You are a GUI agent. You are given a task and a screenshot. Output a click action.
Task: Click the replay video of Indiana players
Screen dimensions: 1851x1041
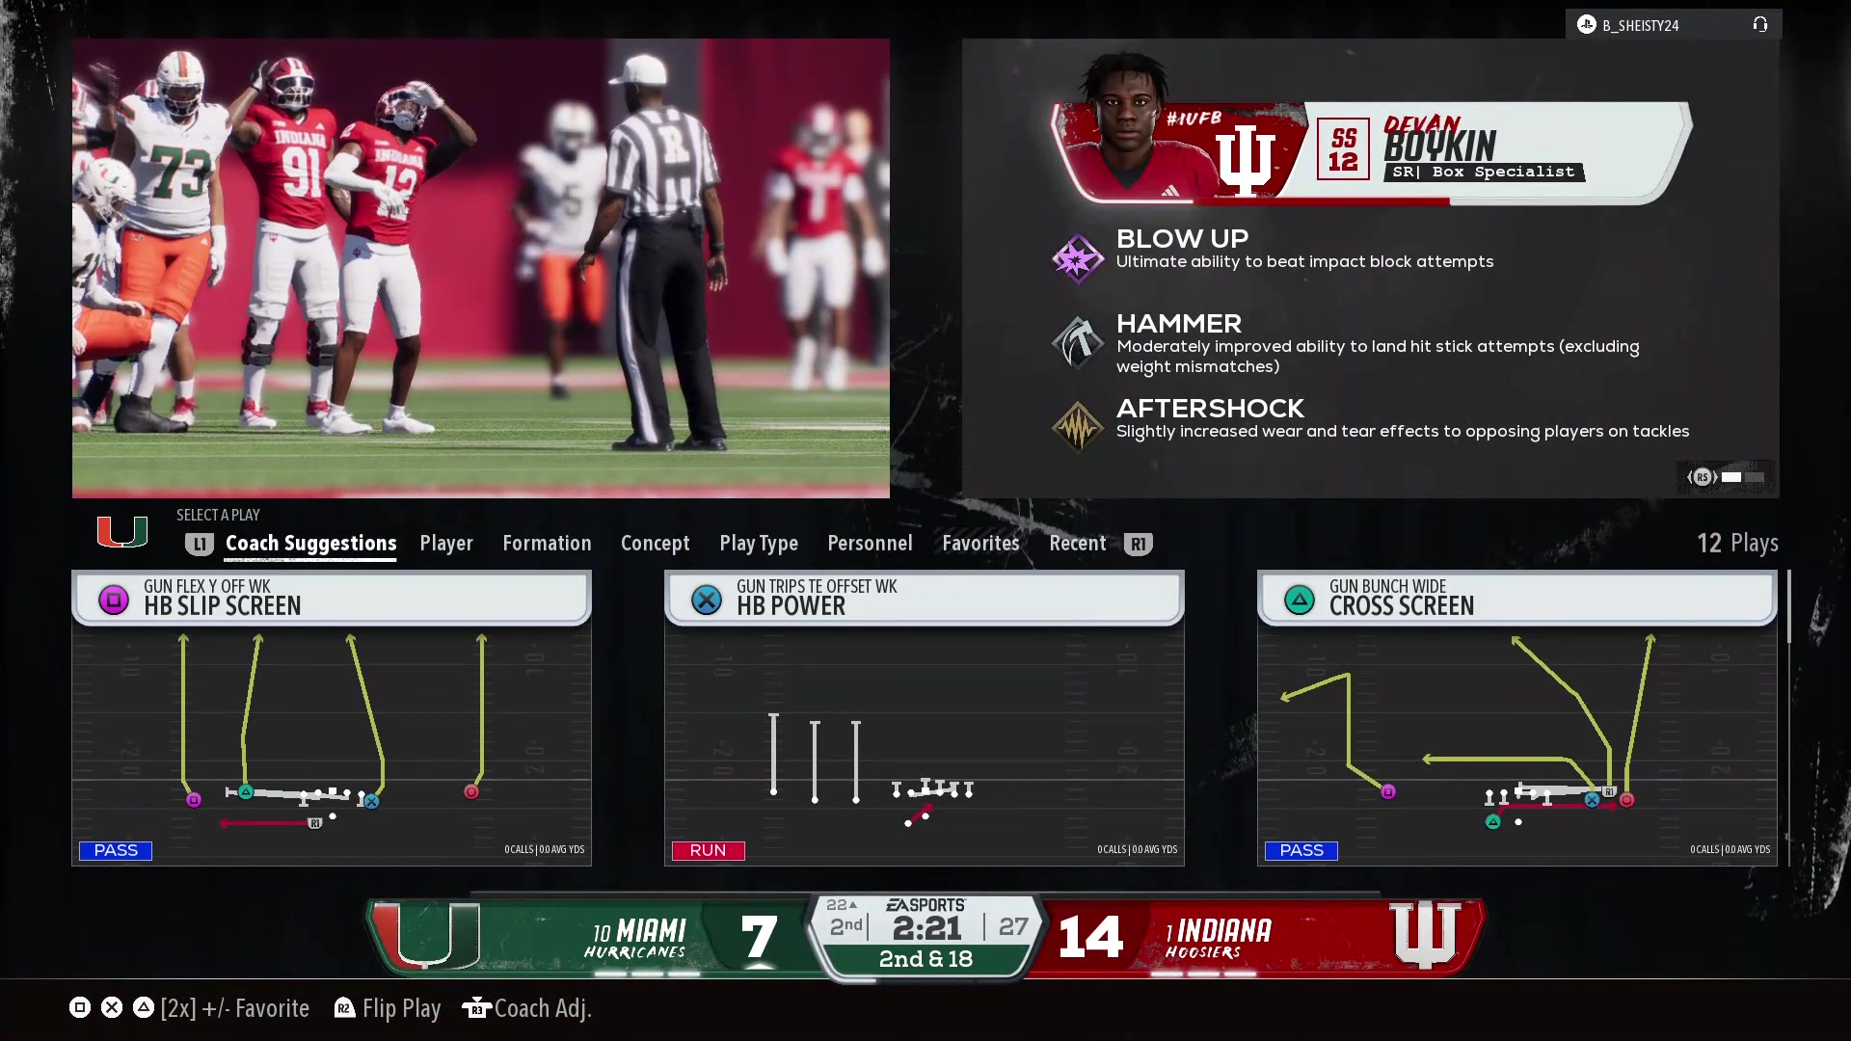[481, 268]
